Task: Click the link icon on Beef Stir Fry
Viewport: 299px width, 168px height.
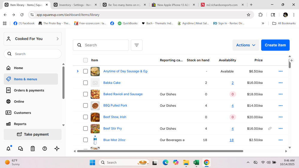Action: (270, 129)
